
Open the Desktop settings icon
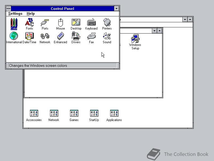pos(76,24)
